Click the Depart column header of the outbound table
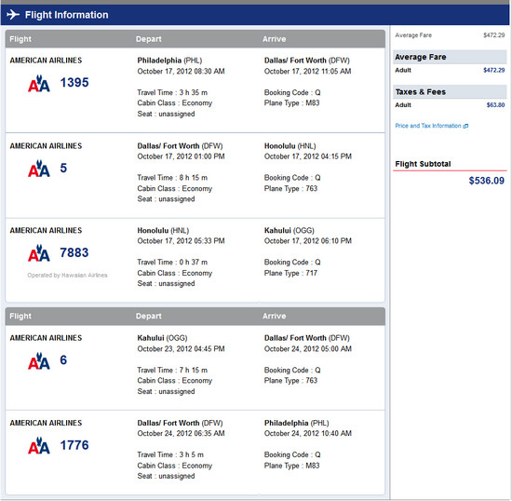The width and height of the screenshot is (512, 501). (149, 39)
